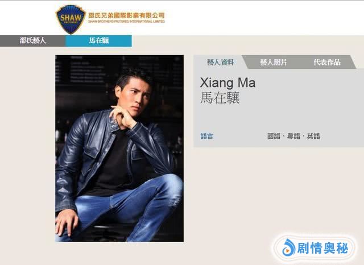
Task: Click the 語言 field label
Action: (206, 136)
